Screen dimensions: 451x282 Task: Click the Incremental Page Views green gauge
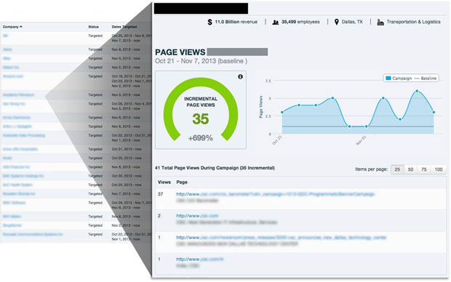point(201,109)
